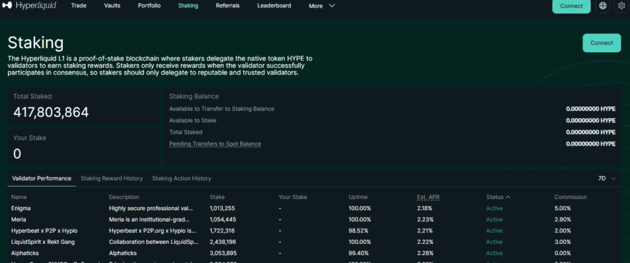The height and width of the screenshot is (263, 630).
Task: View the Leaderboard page
Action: click(274, 6)
